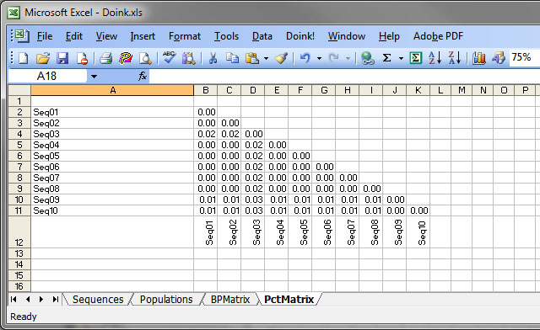Switch to the Sequences sheet tab

click(x=98, y=300)
